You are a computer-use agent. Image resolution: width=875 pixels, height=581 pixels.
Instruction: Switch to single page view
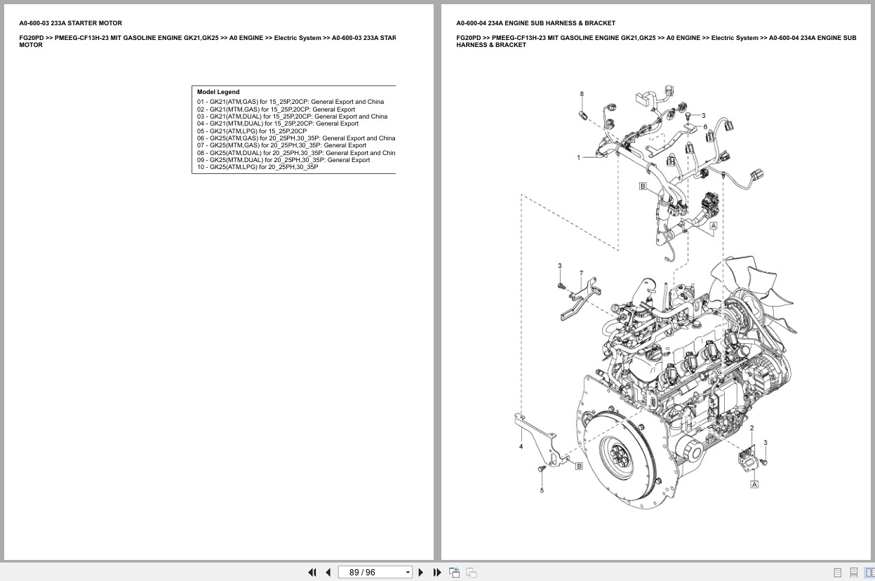click(x=837, y=573)
